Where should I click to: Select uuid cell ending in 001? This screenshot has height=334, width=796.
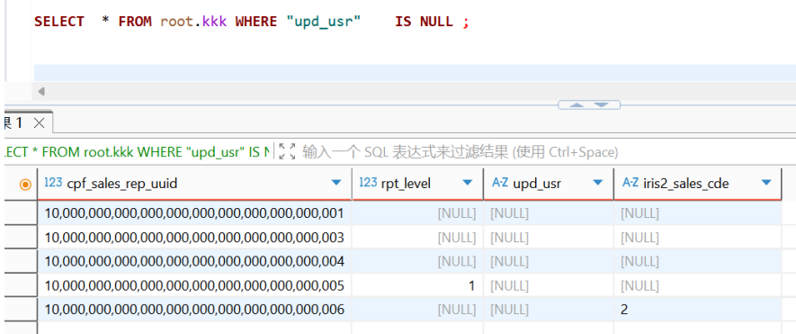point(194,213)
